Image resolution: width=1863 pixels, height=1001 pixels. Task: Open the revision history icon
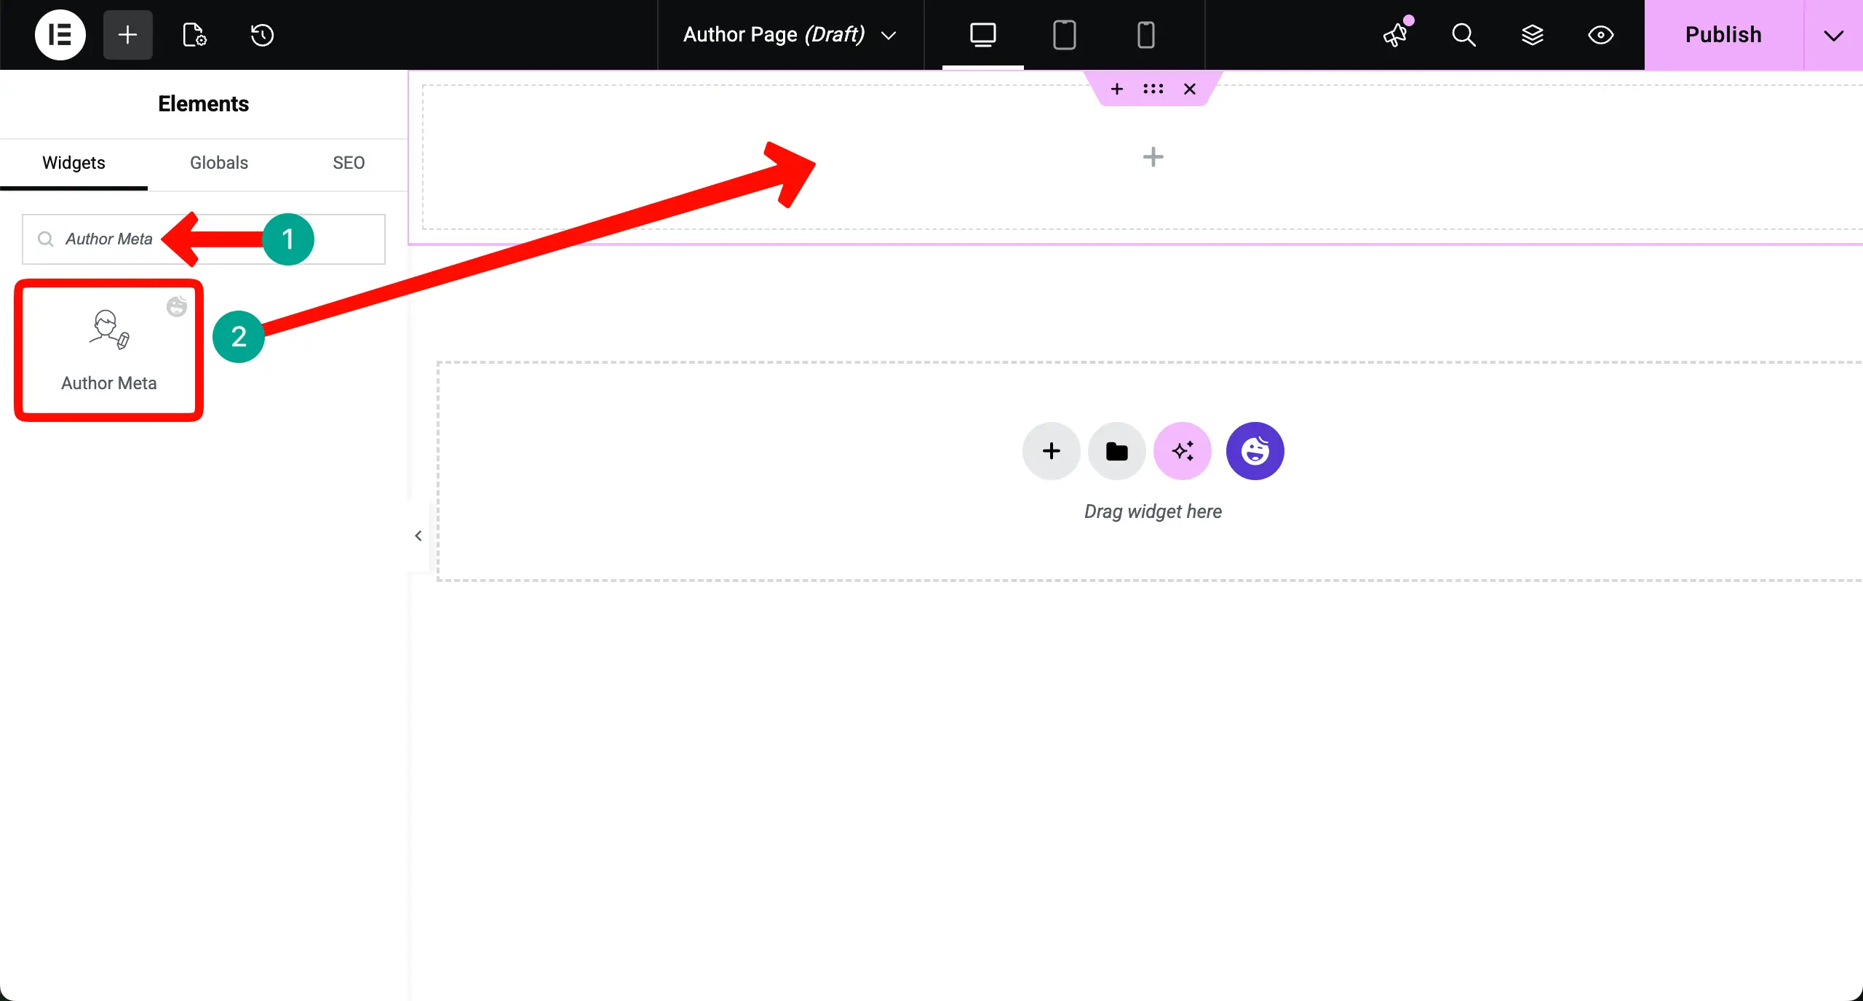click(262, 34)
